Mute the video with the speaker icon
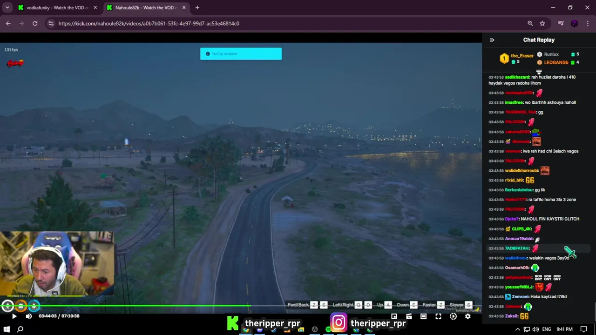This screenshot has height=335, width=596. coord(29,316)
